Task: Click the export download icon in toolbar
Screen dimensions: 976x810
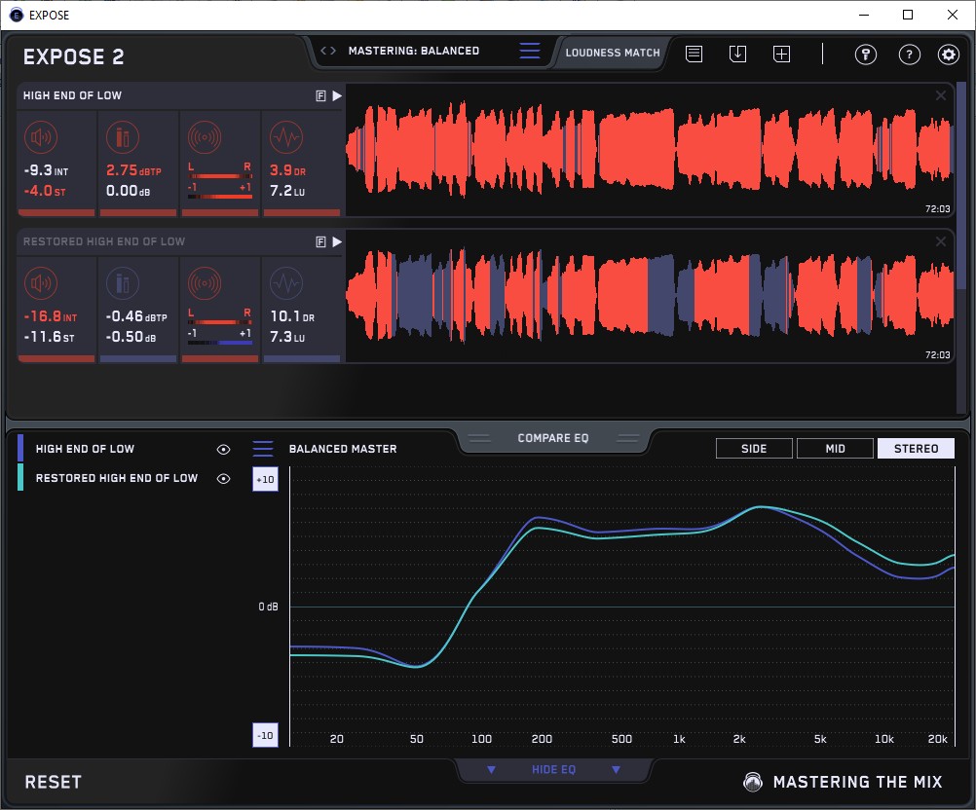Action: tap(737, 54)
